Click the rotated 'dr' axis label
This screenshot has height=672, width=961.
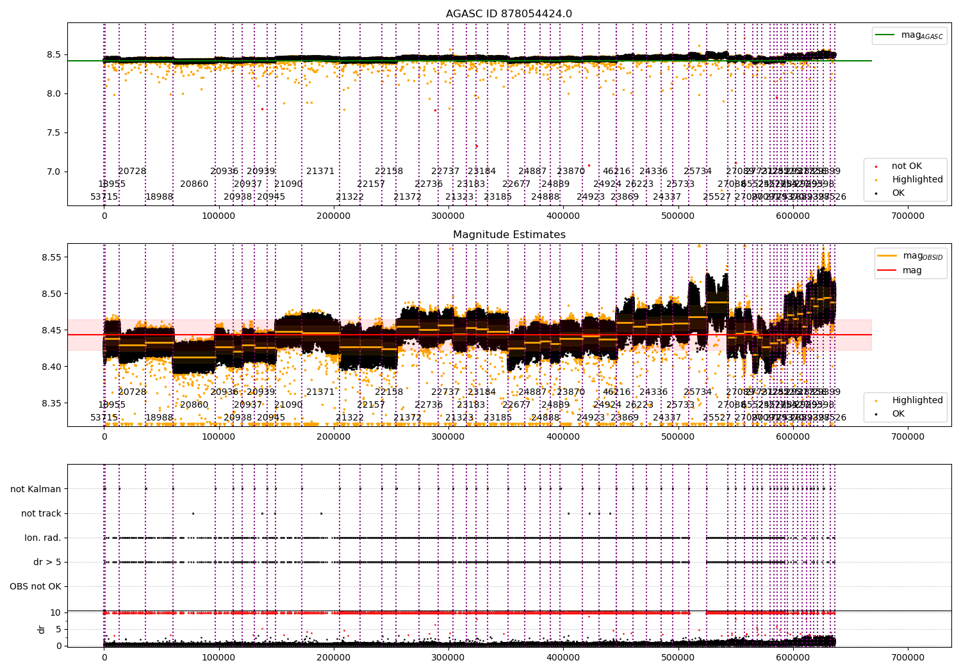(42, 629)
